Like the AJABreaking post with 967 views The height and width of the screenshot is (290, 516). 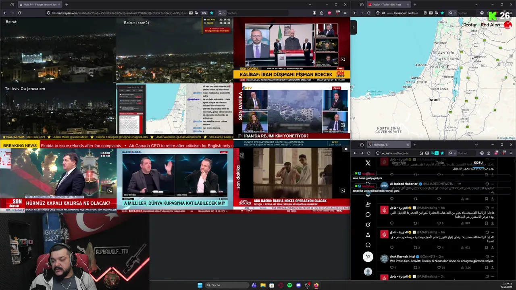click(x=439, y=223)
